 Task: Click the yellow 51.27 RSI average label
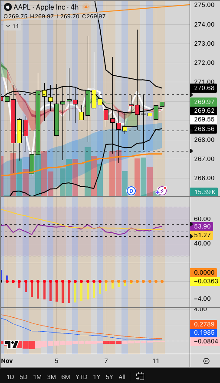tap(202, 235)
